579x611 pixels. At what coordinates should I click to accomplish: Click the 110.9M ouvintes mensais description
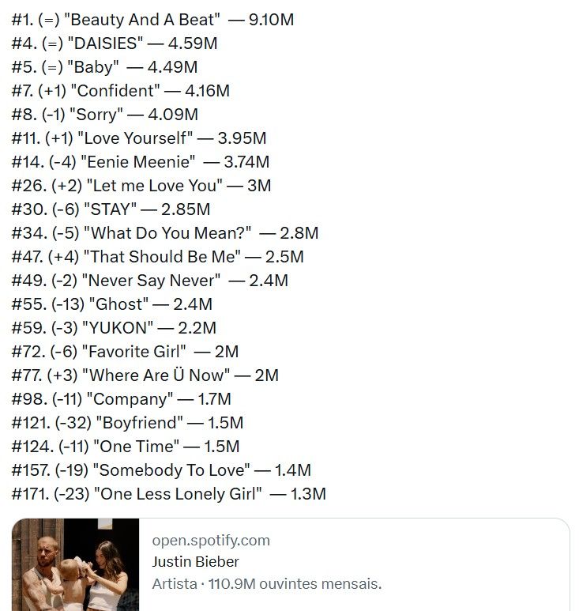[x=266, y=584]
